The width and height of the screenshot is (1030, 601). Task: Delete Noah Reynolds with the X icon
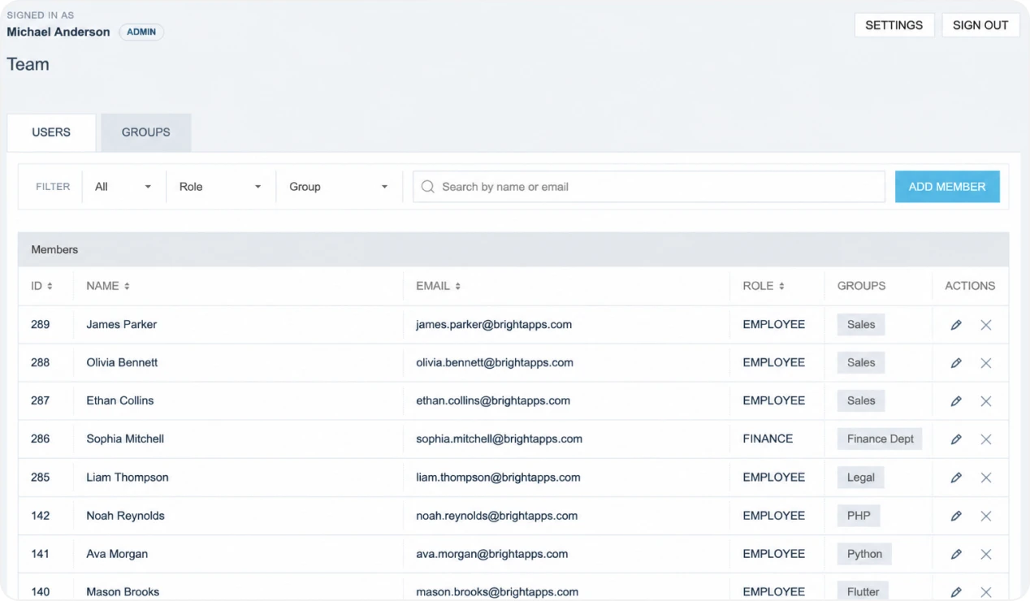tap(986, 516)
